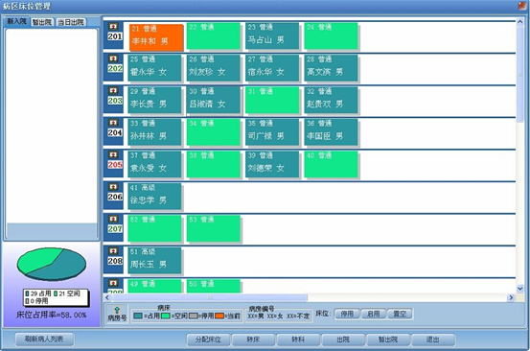The width and height of the screenshot is (530, 351).
Task: Click the 出院 button
Action: click(x=343, y=339)
